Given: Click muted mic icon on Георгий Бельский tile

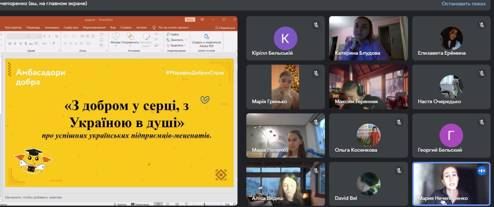Looking at the screenshot, I should tap(481, 122).
